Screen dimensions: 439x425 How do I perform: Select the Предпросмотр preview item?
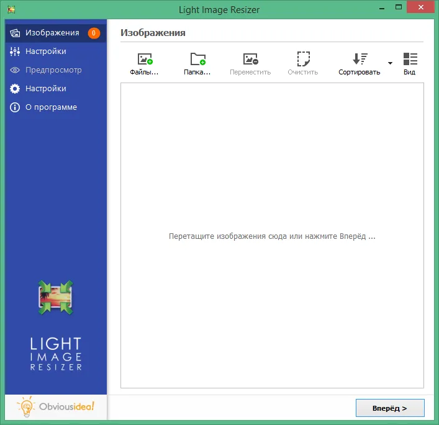(56, 70)
